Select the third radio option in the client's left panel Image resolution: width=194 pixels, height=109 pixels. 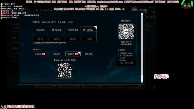point(12,31)
